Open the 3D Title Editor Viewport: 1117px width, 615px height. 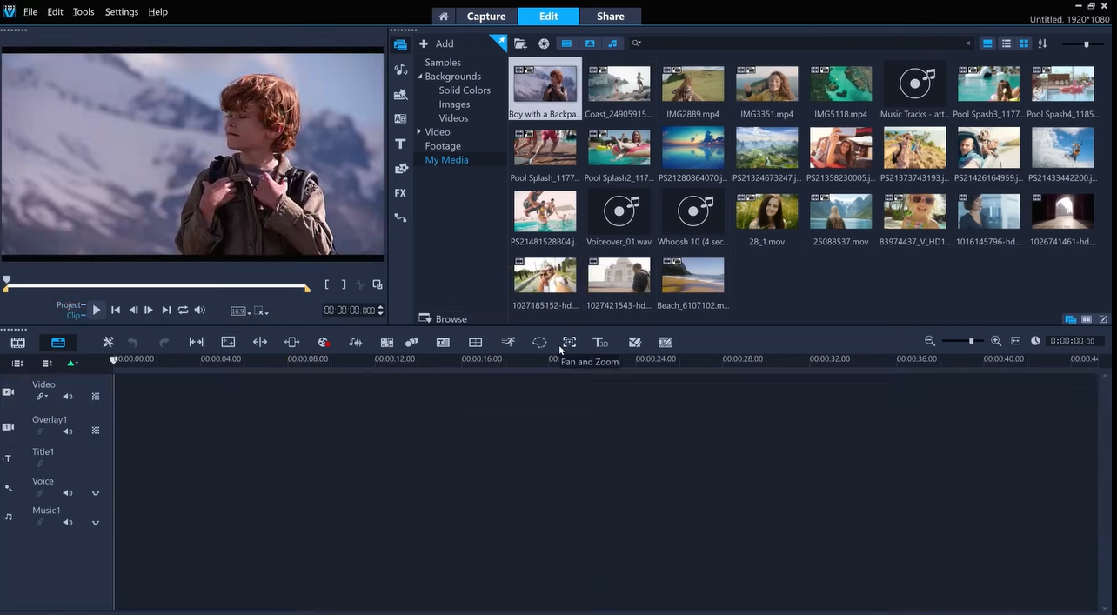point(600,342)
